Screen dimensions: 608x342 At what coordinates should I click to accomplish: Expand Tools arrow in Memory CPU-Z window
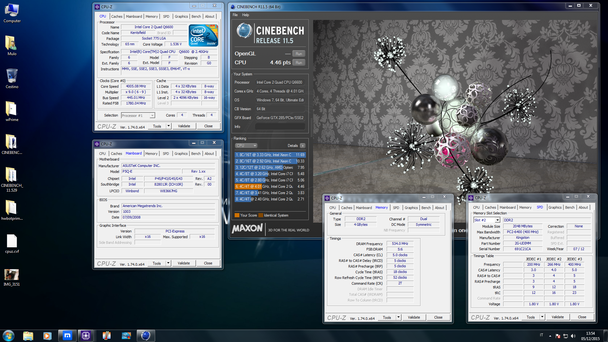[x=398, y=317]
